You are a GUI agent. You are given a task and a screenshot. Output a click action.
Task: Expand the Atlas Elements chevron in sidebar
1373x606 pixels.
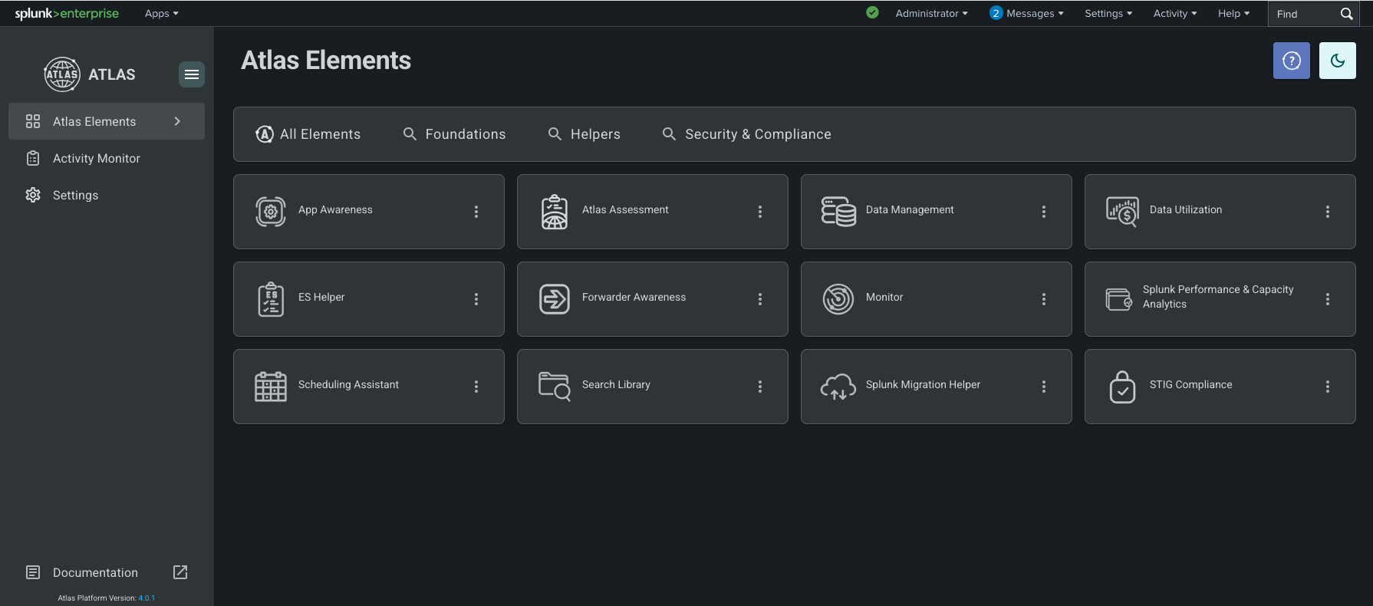tap(177, 121)
